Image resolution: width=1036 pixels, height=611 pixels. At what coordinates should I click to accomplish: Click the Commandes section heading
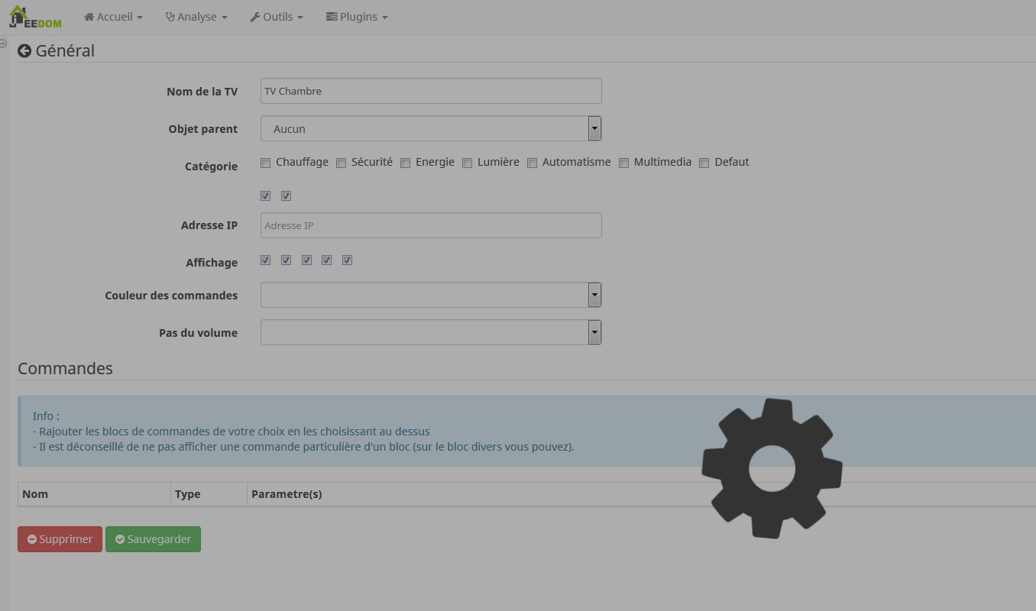65,368
